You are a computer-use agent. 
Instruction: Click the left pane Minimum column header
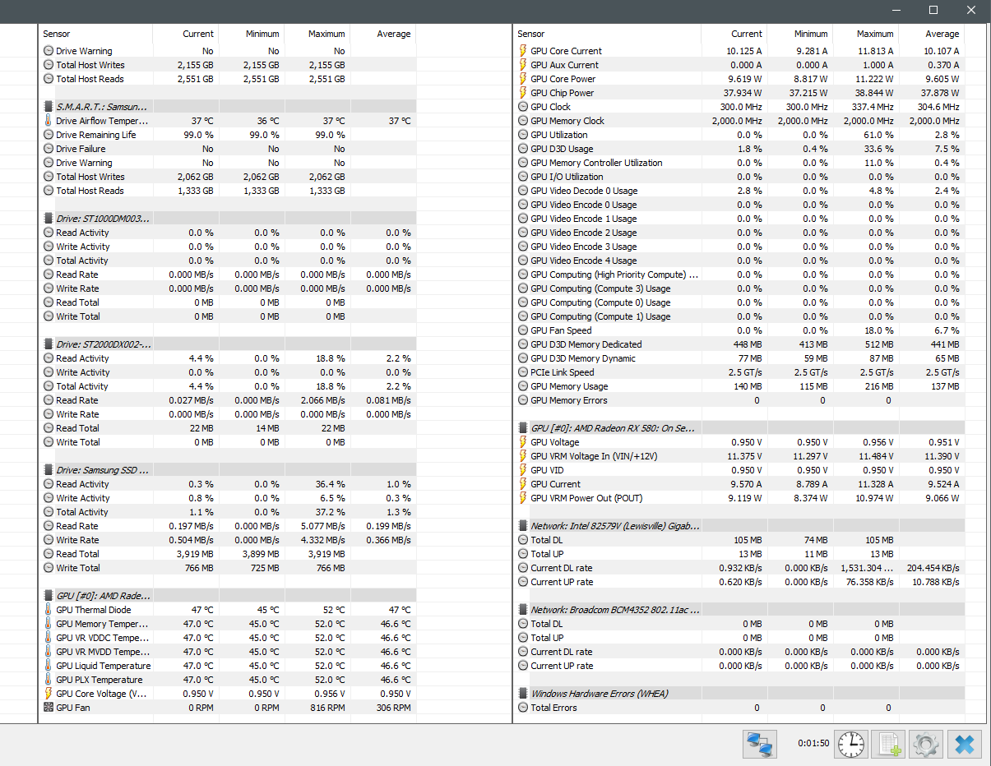tap(251, 34)
